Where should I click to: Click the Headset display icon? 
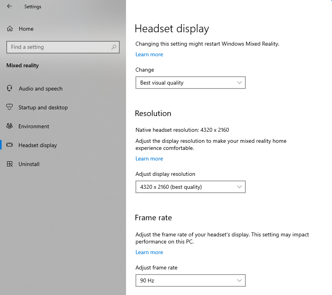point(10,145)
